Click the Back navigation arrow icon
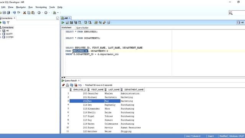This screenshot has width=245, height=138. tap(39, 13)
